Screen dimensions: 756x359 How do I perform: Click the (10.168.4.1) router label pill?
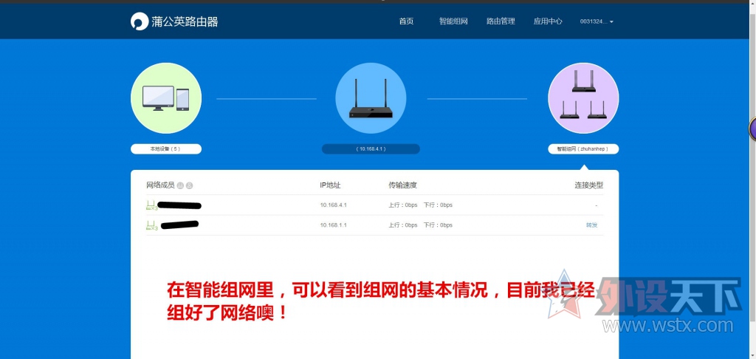371,149
